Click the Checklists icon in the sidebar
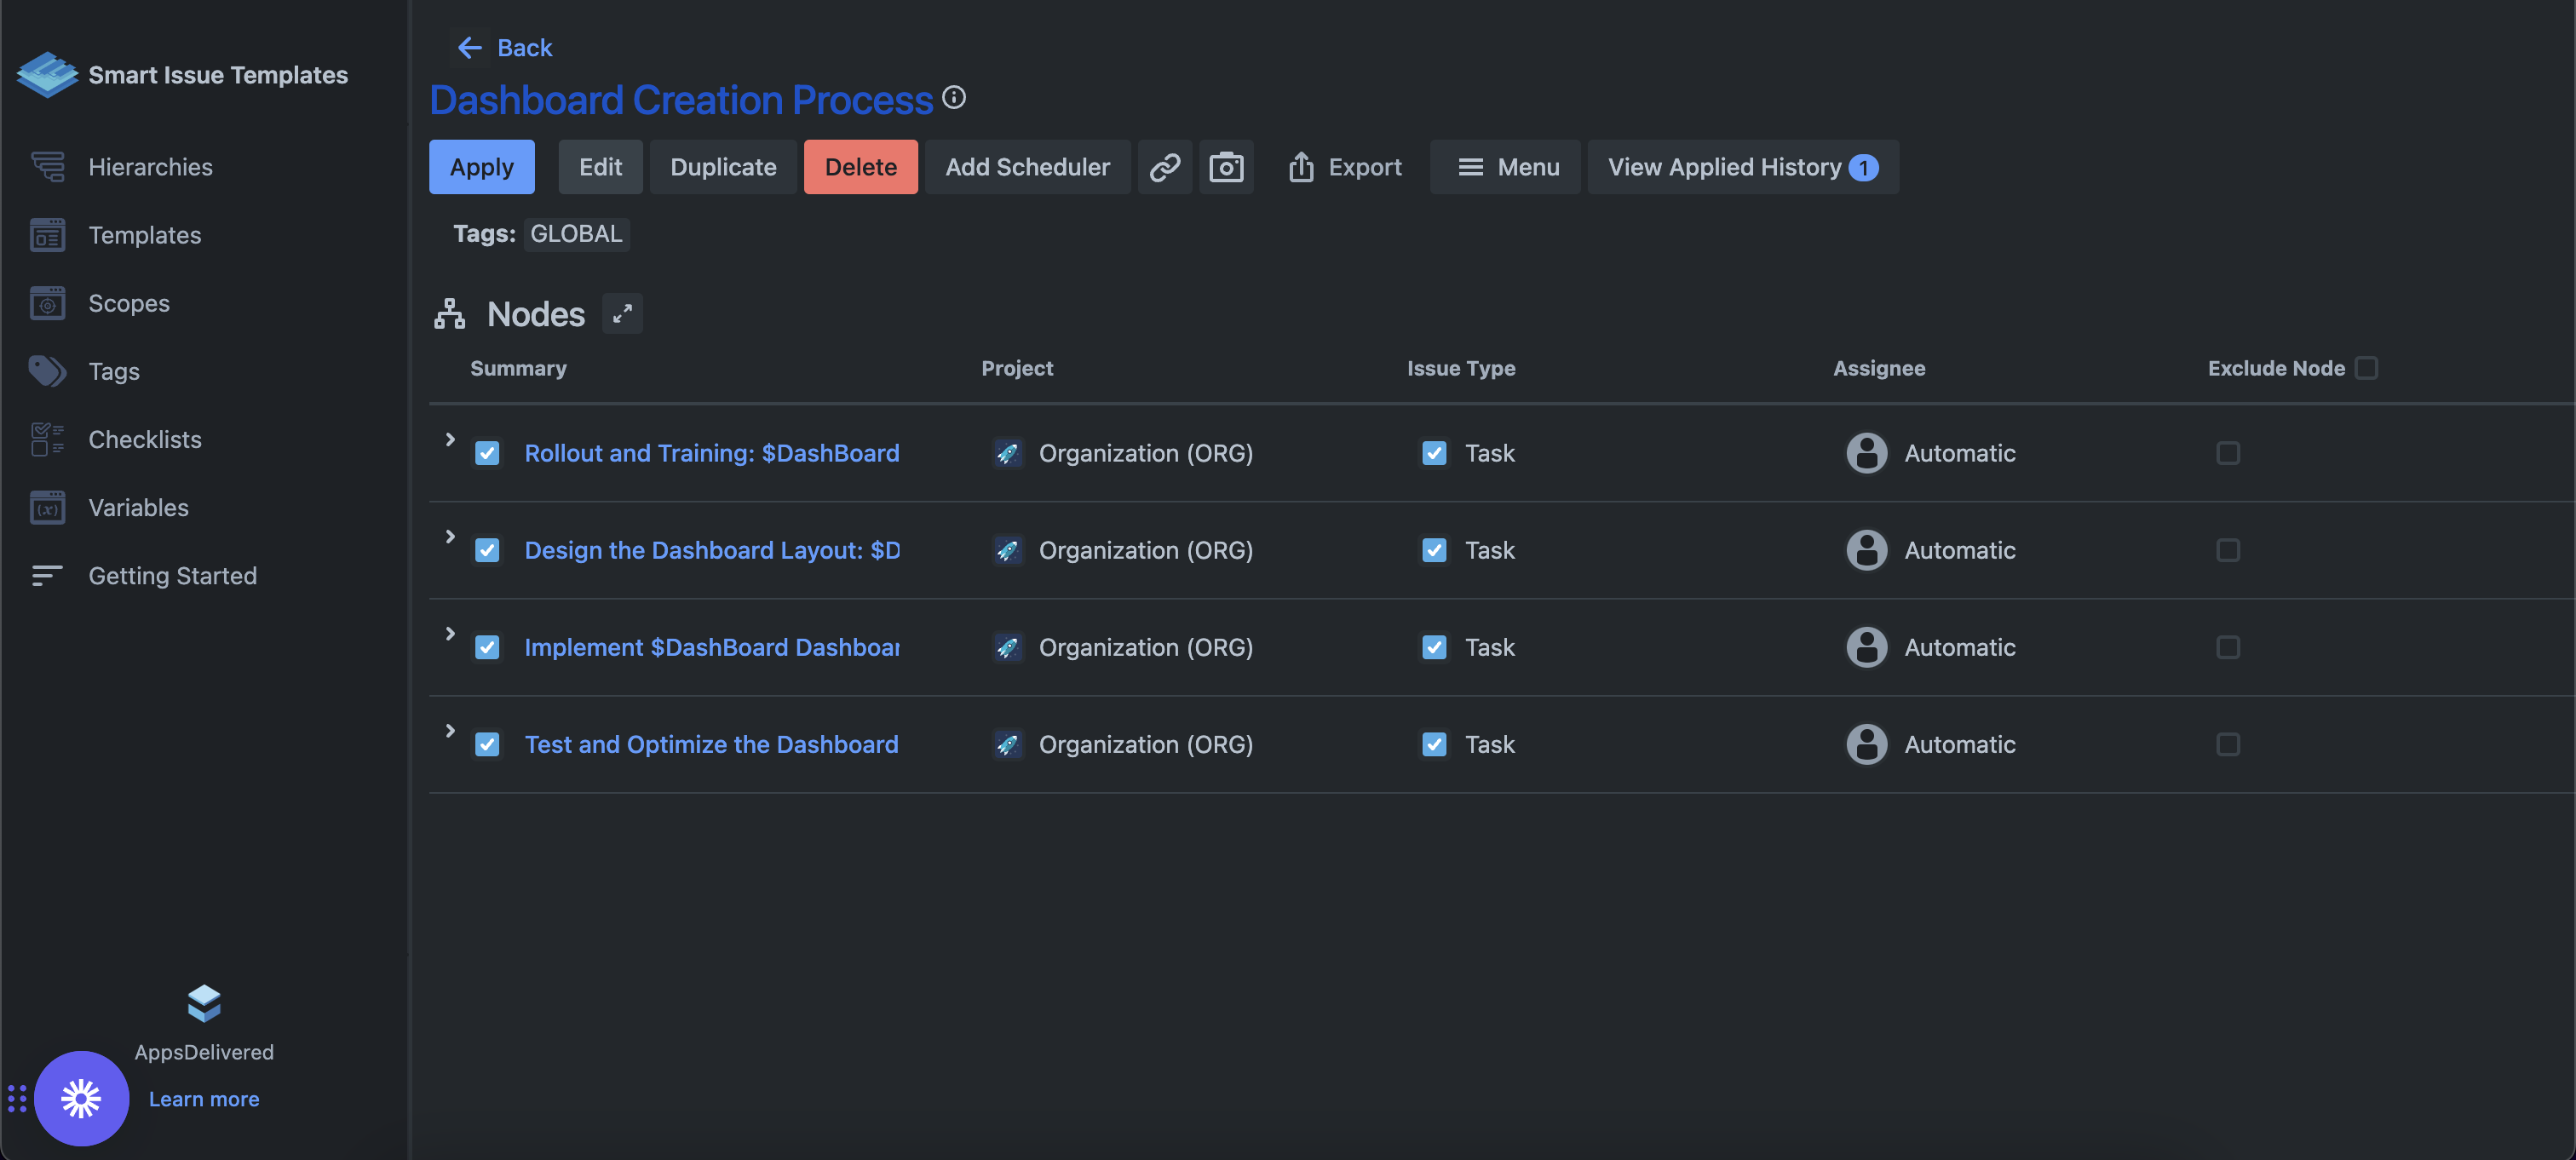Viewport: 2576px width, 1160px height. tap(47, 439)
